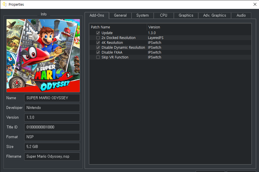Select the 2x Docked Resolution row text
Viewport: 259px width, 172px height.
pos(119,38)
